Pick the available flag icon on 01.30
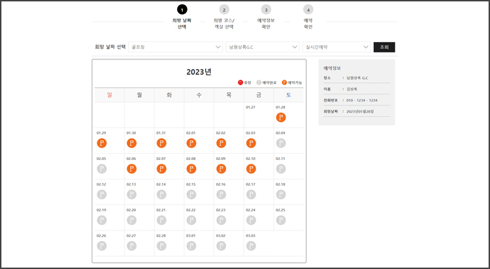Viewport: 490px width, 269px height. pyautogui.click(x=132, y=143)
